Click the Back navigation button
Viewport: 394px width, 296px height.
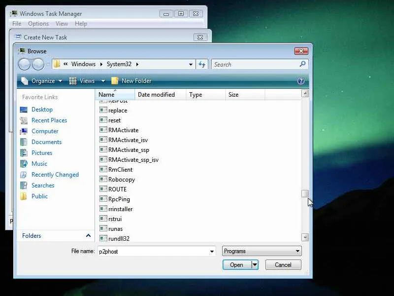pyautogui.click(x=24, y=64)
